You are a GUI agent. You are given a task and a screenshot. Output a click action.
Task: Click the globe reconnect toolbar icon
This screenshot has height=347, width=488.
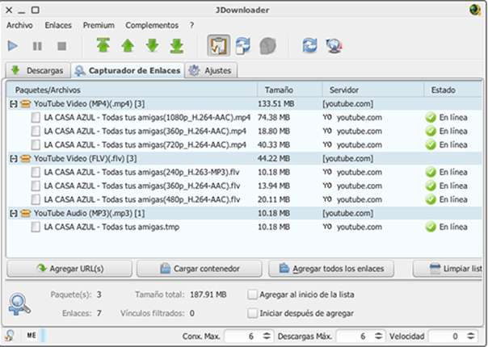click(x=334, y=46)
